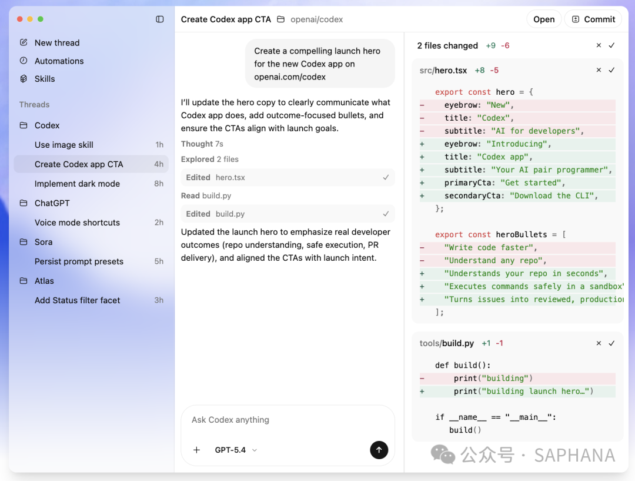Click the macOS yellow minimize window button
This screenshot has width=635, height=481.
pos(30,19)
